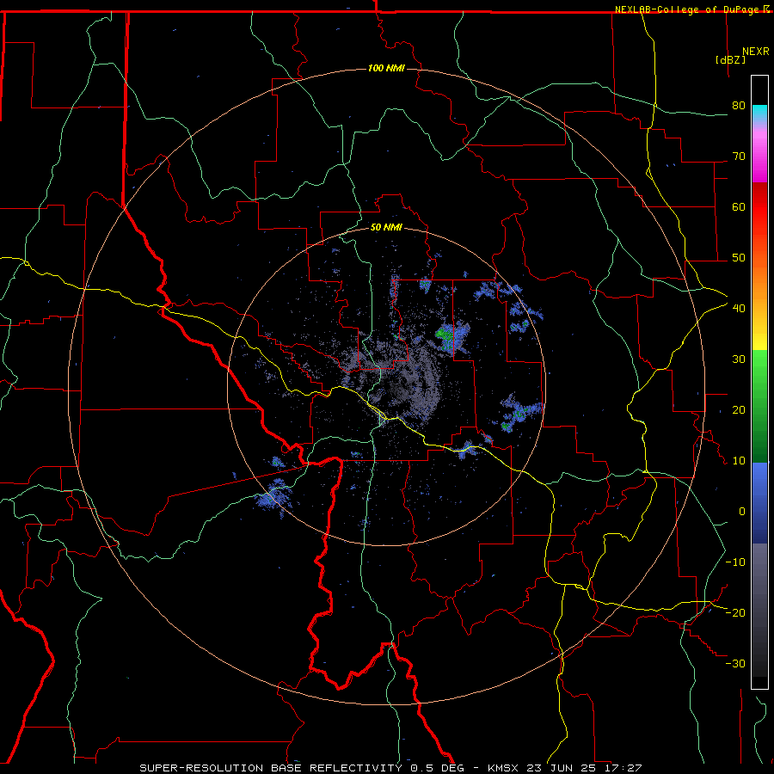Click the 'SUPER-RESOLUTION BASE REFLECTIVITY' caption
The width and height of the screenshot is (774, 774).
coord(271,768)
